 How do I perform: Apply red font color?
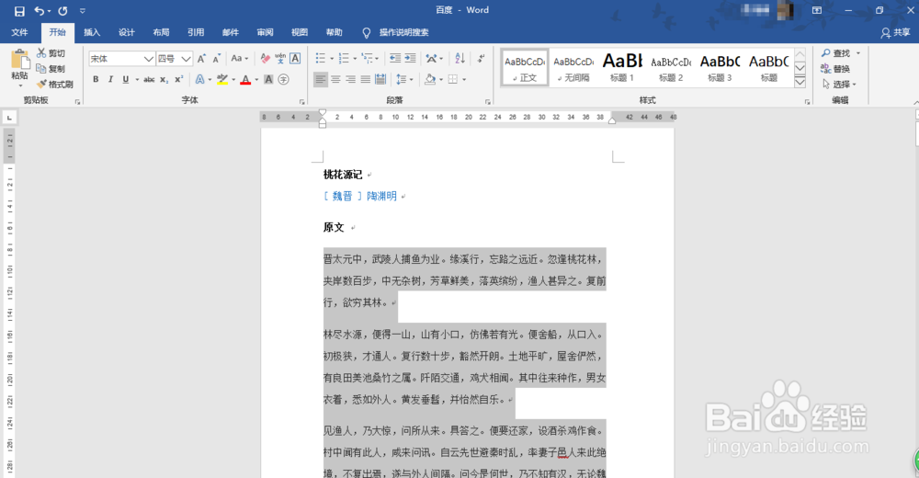(245, 79)
